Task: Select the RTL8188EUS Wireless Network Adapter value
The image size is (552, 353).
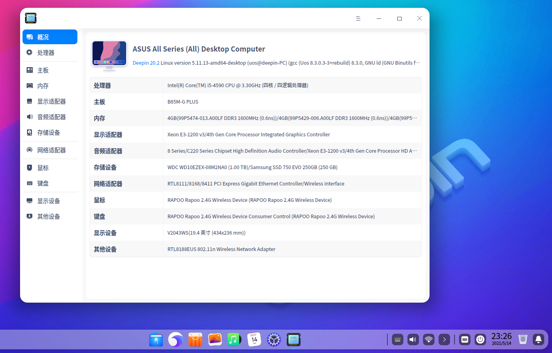Action: tap(222, 249)
